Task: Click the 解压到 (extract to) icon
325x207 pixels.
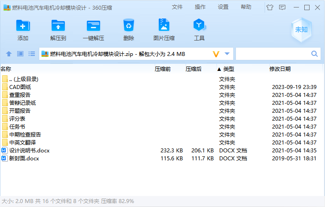Action: click(x=58, y=26)
